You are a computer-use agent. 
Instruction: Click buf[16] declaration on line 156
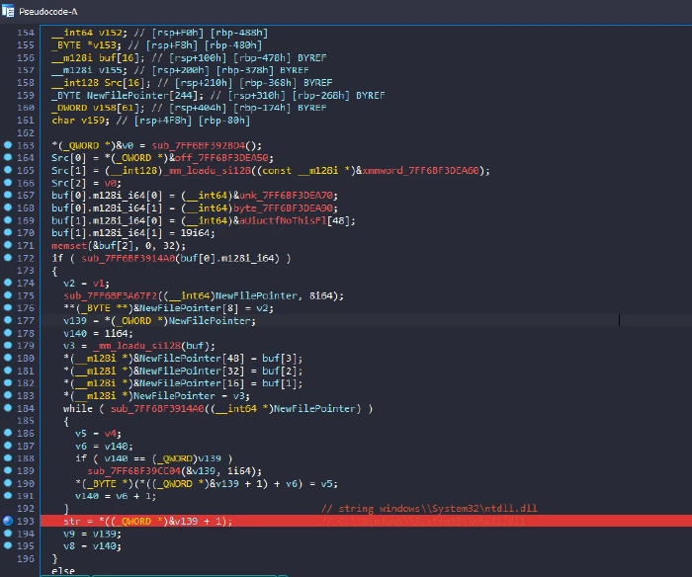[119, 57]
